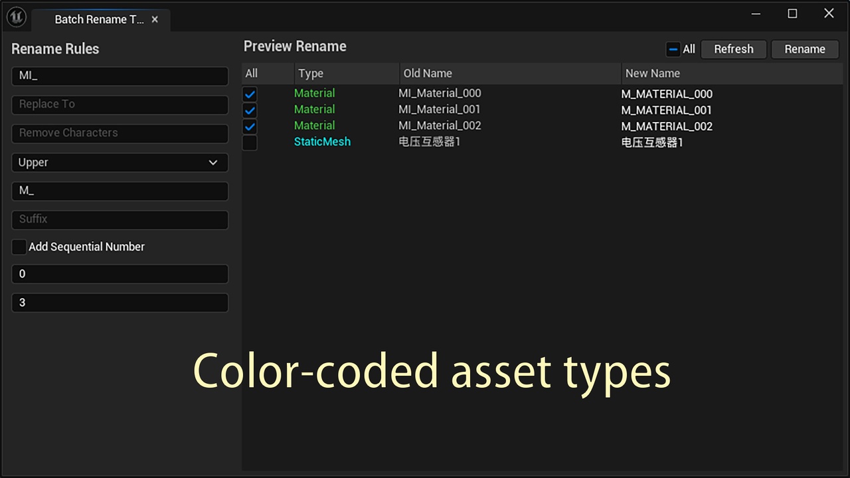
Task: Minimize the Batch Rename window
Action: [756, 13]
